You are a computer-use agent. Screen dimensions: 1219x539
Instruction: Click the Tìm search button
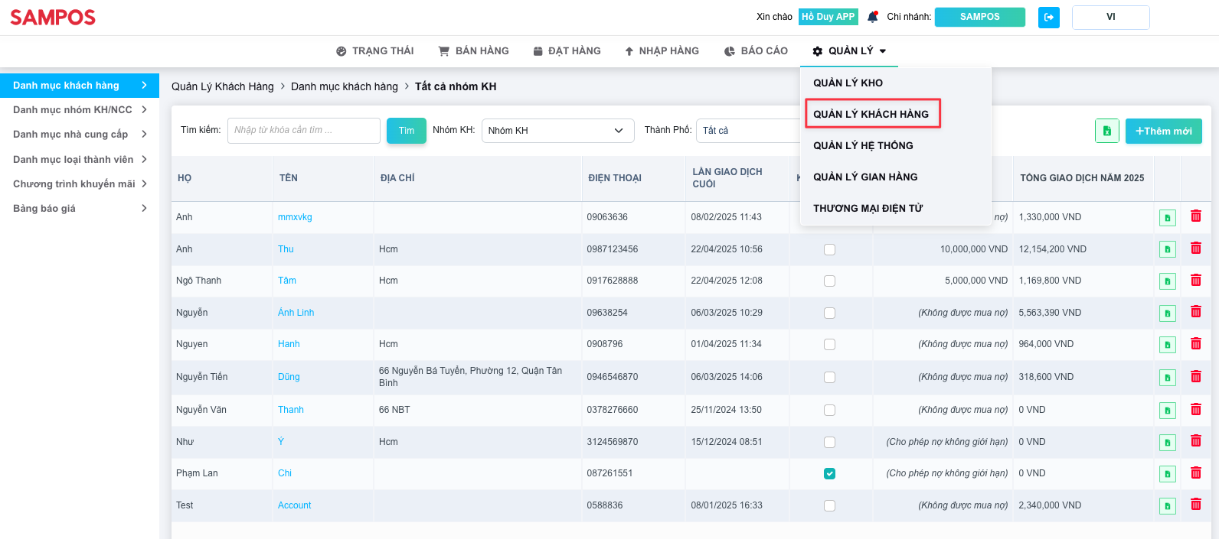click(407, 131)
